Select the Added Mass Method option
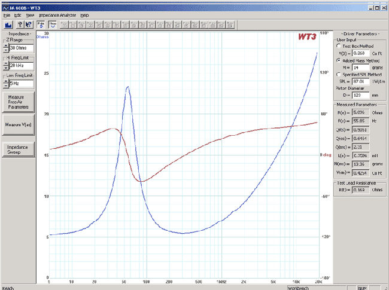 pyautogui.click(x=339, y=60)
